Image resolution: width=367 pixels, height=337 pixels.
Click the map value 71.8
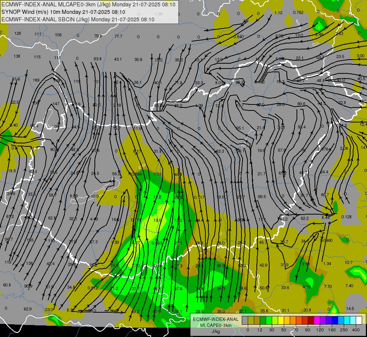click(x=178, y=82)
